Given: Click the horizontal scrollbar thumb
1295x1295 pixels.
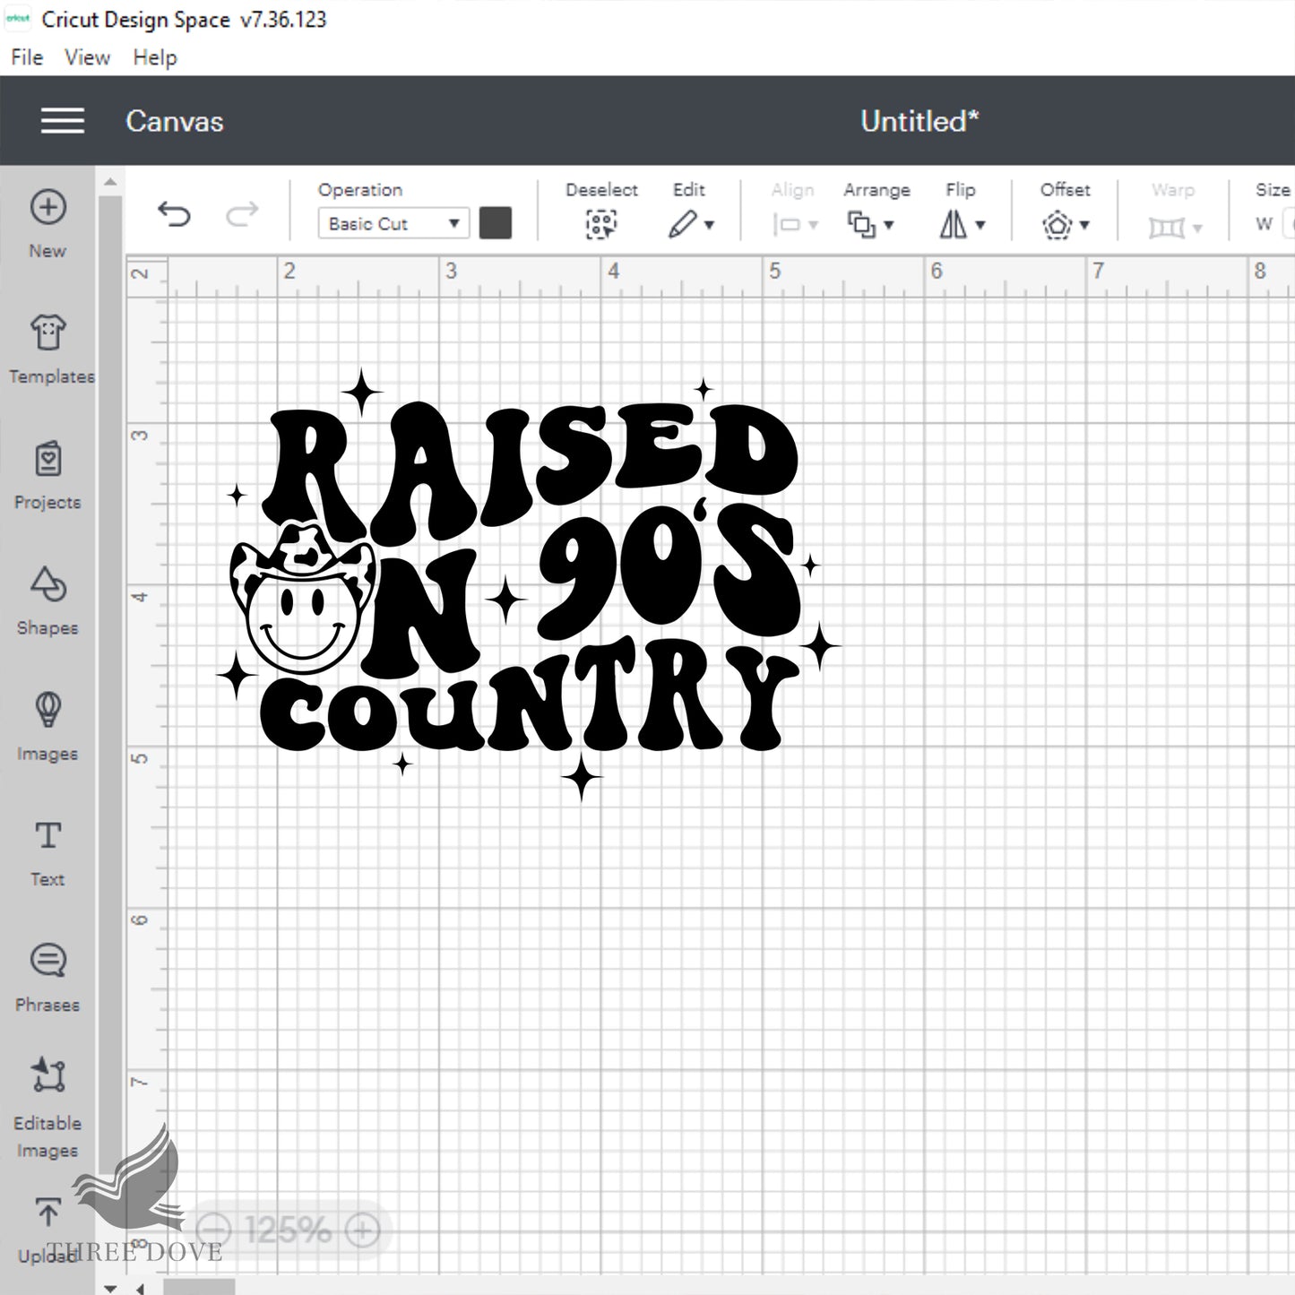Looking at the screenshot, I should click(x=199, y=1288).
